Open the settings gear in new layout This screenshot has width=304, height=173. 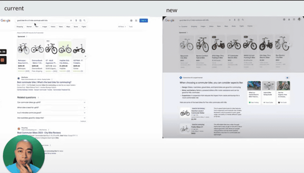pyautogui.click(x=284, y=19)
